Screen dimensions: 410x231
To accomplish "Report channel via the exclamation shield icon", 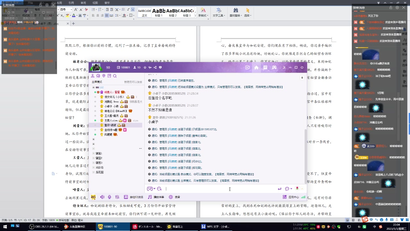I will pyautogui.click(x=160, y=67).
